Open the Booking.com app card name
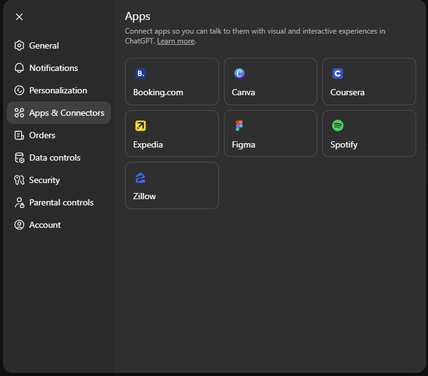428x376 pixels. [158, 92]
